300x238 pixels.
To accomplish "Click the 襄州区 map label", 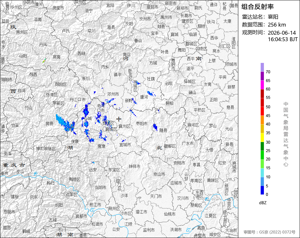I will 125,126.
